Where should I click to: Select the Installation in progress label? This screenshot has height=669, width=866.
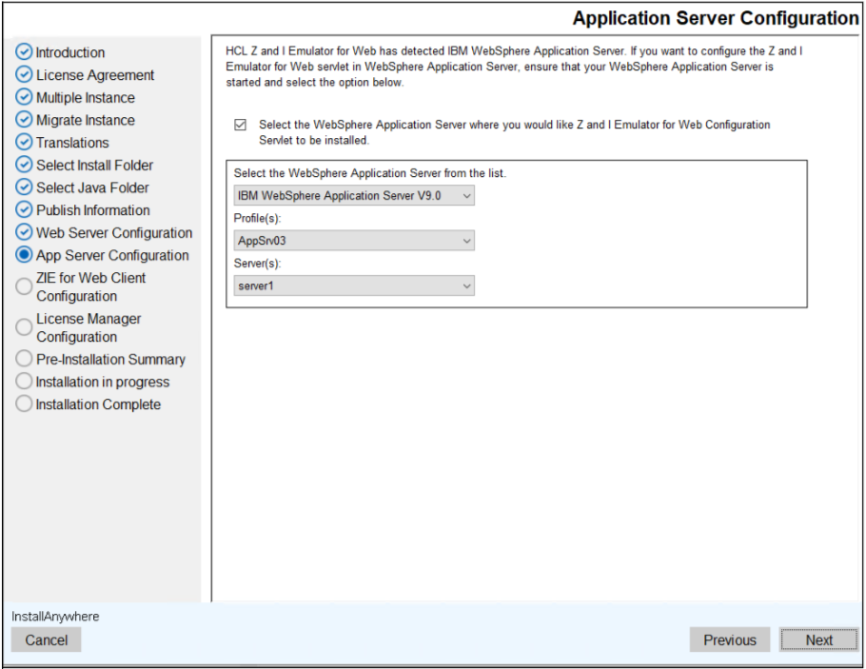click(102, 382)
